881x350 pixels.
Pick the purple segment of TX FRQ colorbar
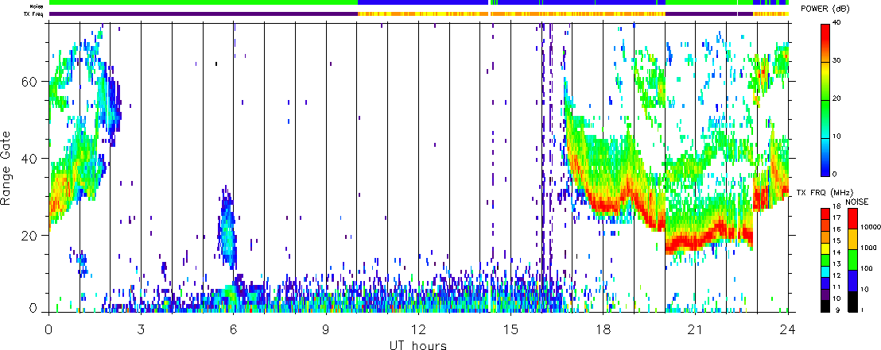(825, 295)
